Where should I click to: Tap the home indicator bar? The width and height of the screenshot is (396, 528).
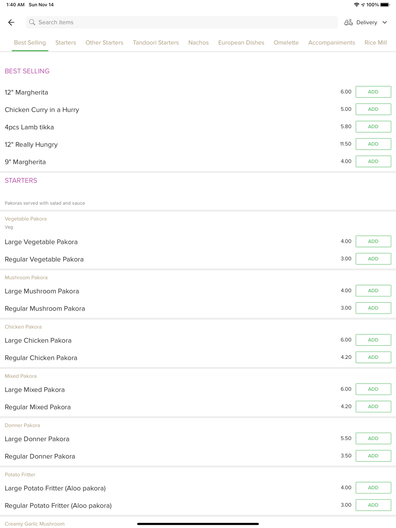pos(198,524)
